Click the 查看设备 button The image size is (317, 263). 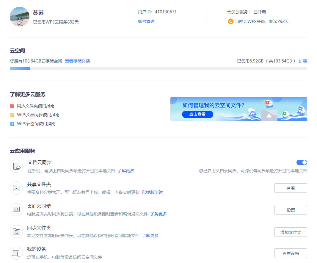[291, 253]
